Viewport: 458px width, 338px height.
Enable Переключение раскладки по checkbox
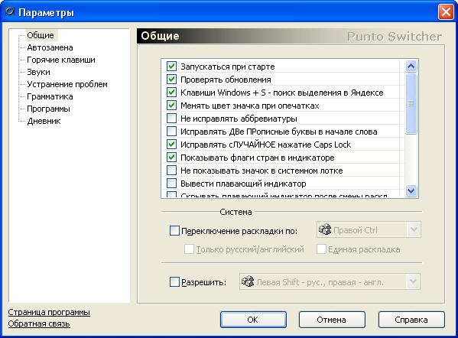174,230
